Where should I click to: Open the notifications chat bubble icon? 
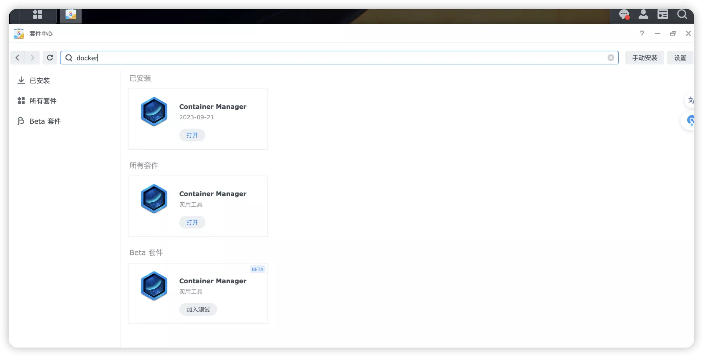click(624, 15)
